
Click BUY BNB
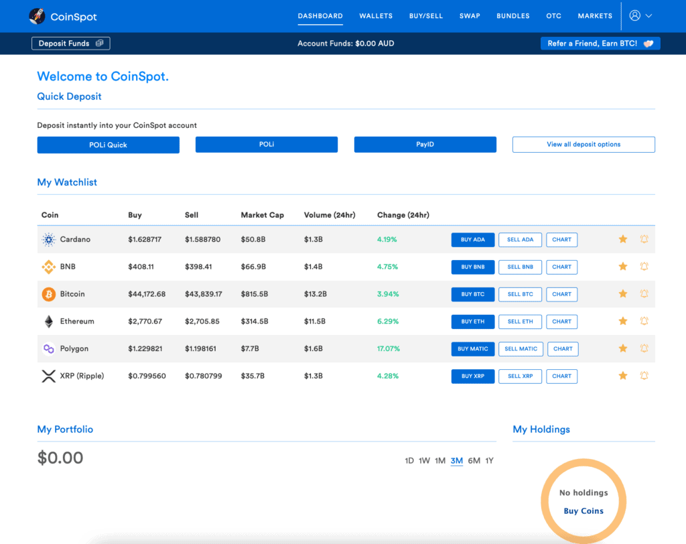[473, 267]
